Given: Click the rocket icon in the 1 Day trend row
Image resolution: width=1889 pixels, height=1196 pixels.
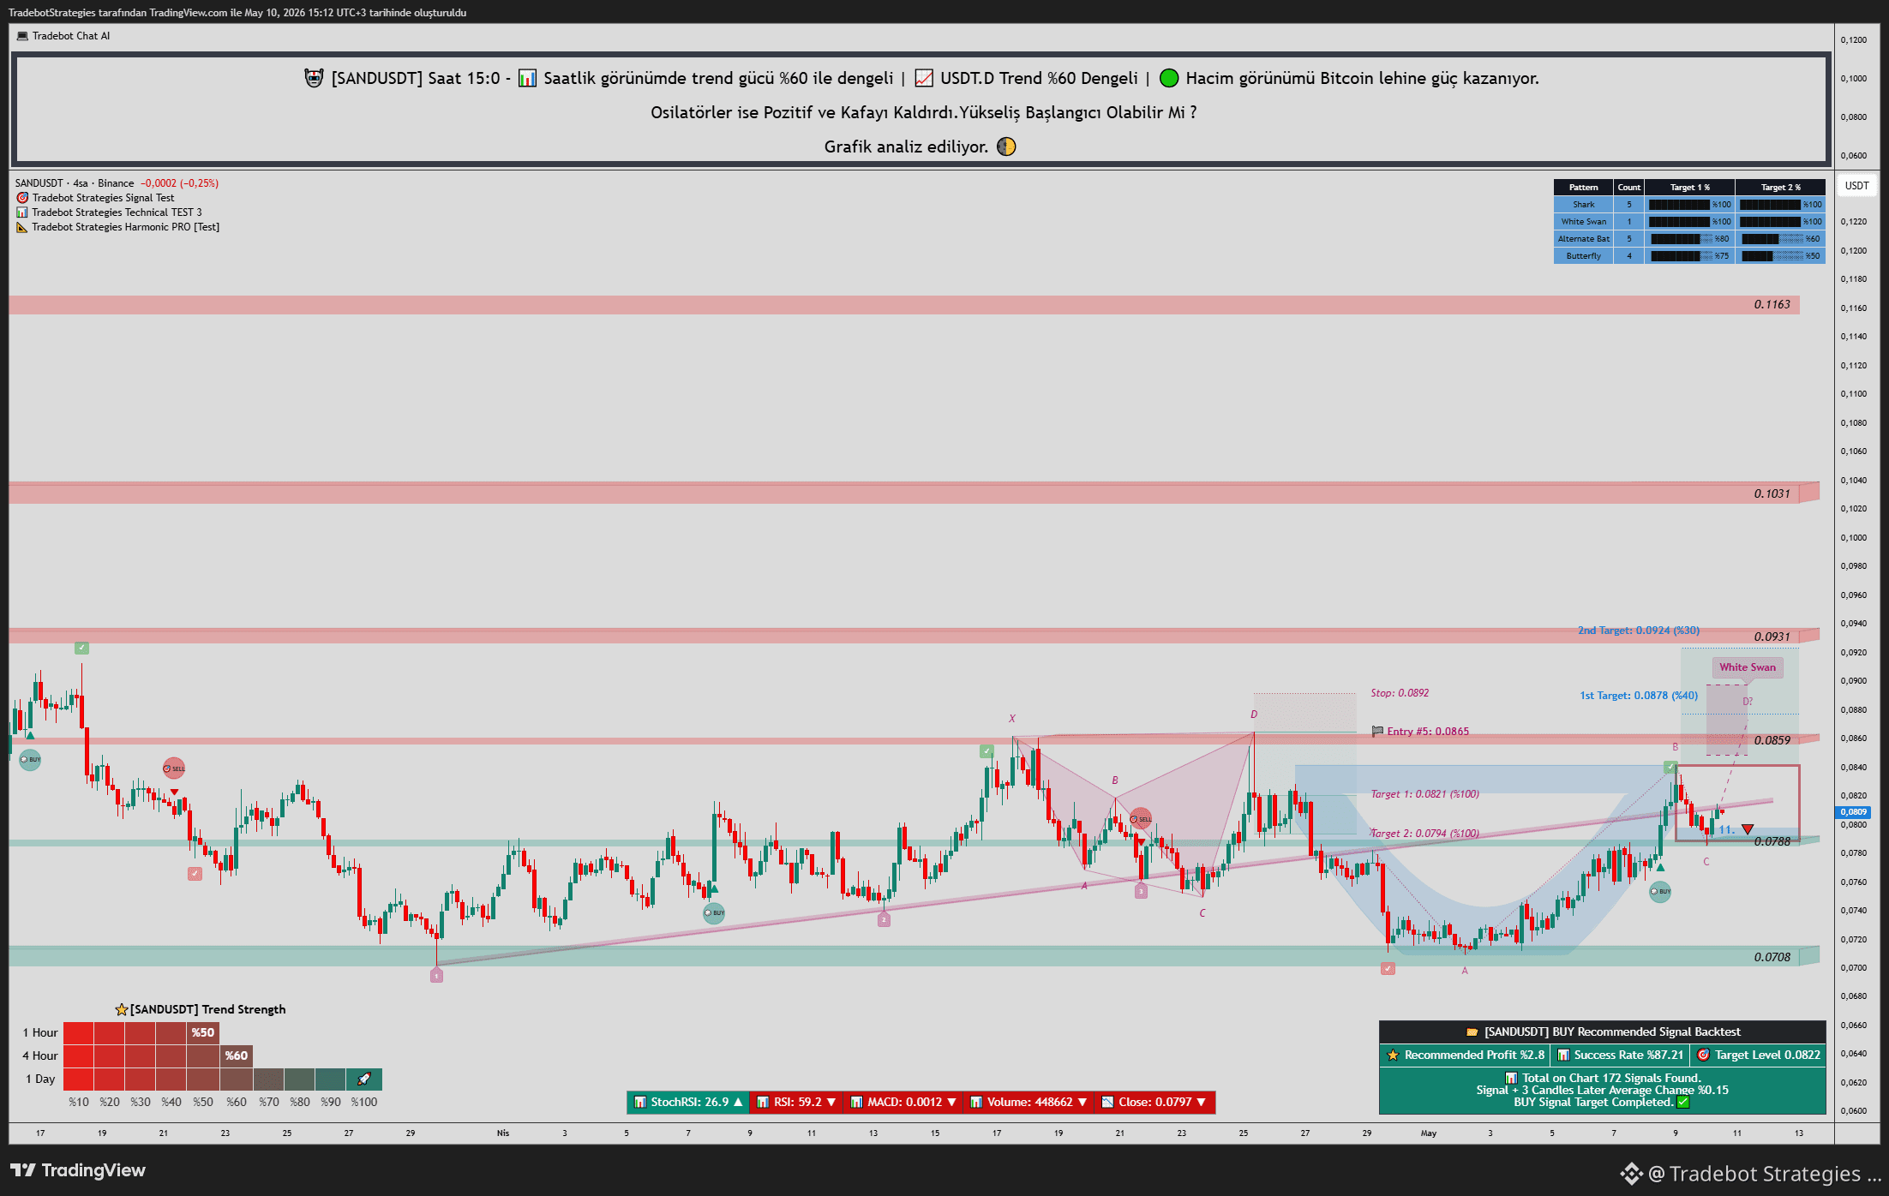Looking at the screenshot, I should point(364,1079).
